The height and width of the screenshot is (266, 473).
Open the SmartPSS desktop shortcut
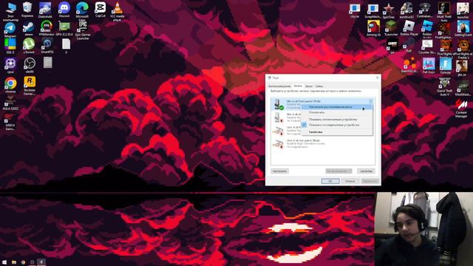47,46
